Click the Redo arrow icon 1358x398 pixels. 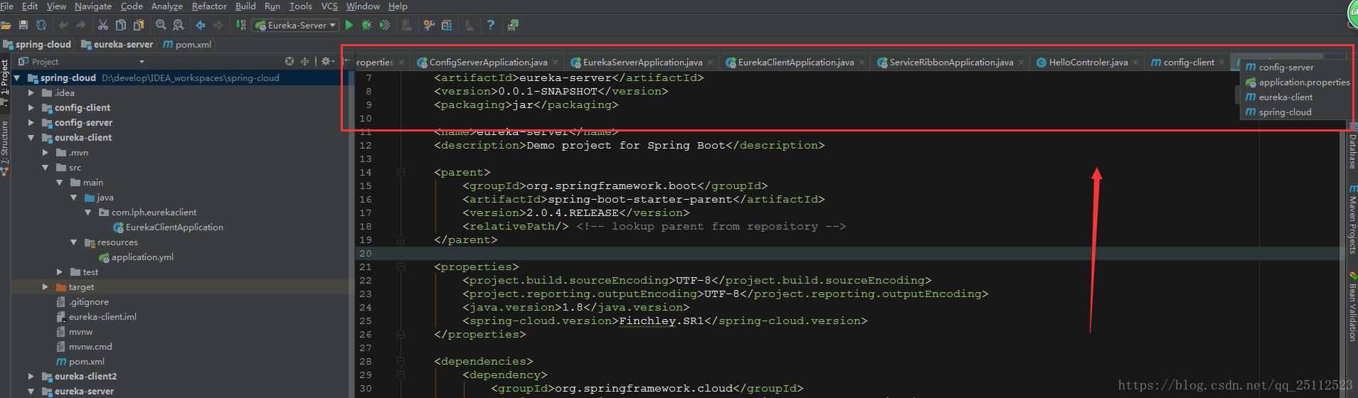click(x=80, y=25)
